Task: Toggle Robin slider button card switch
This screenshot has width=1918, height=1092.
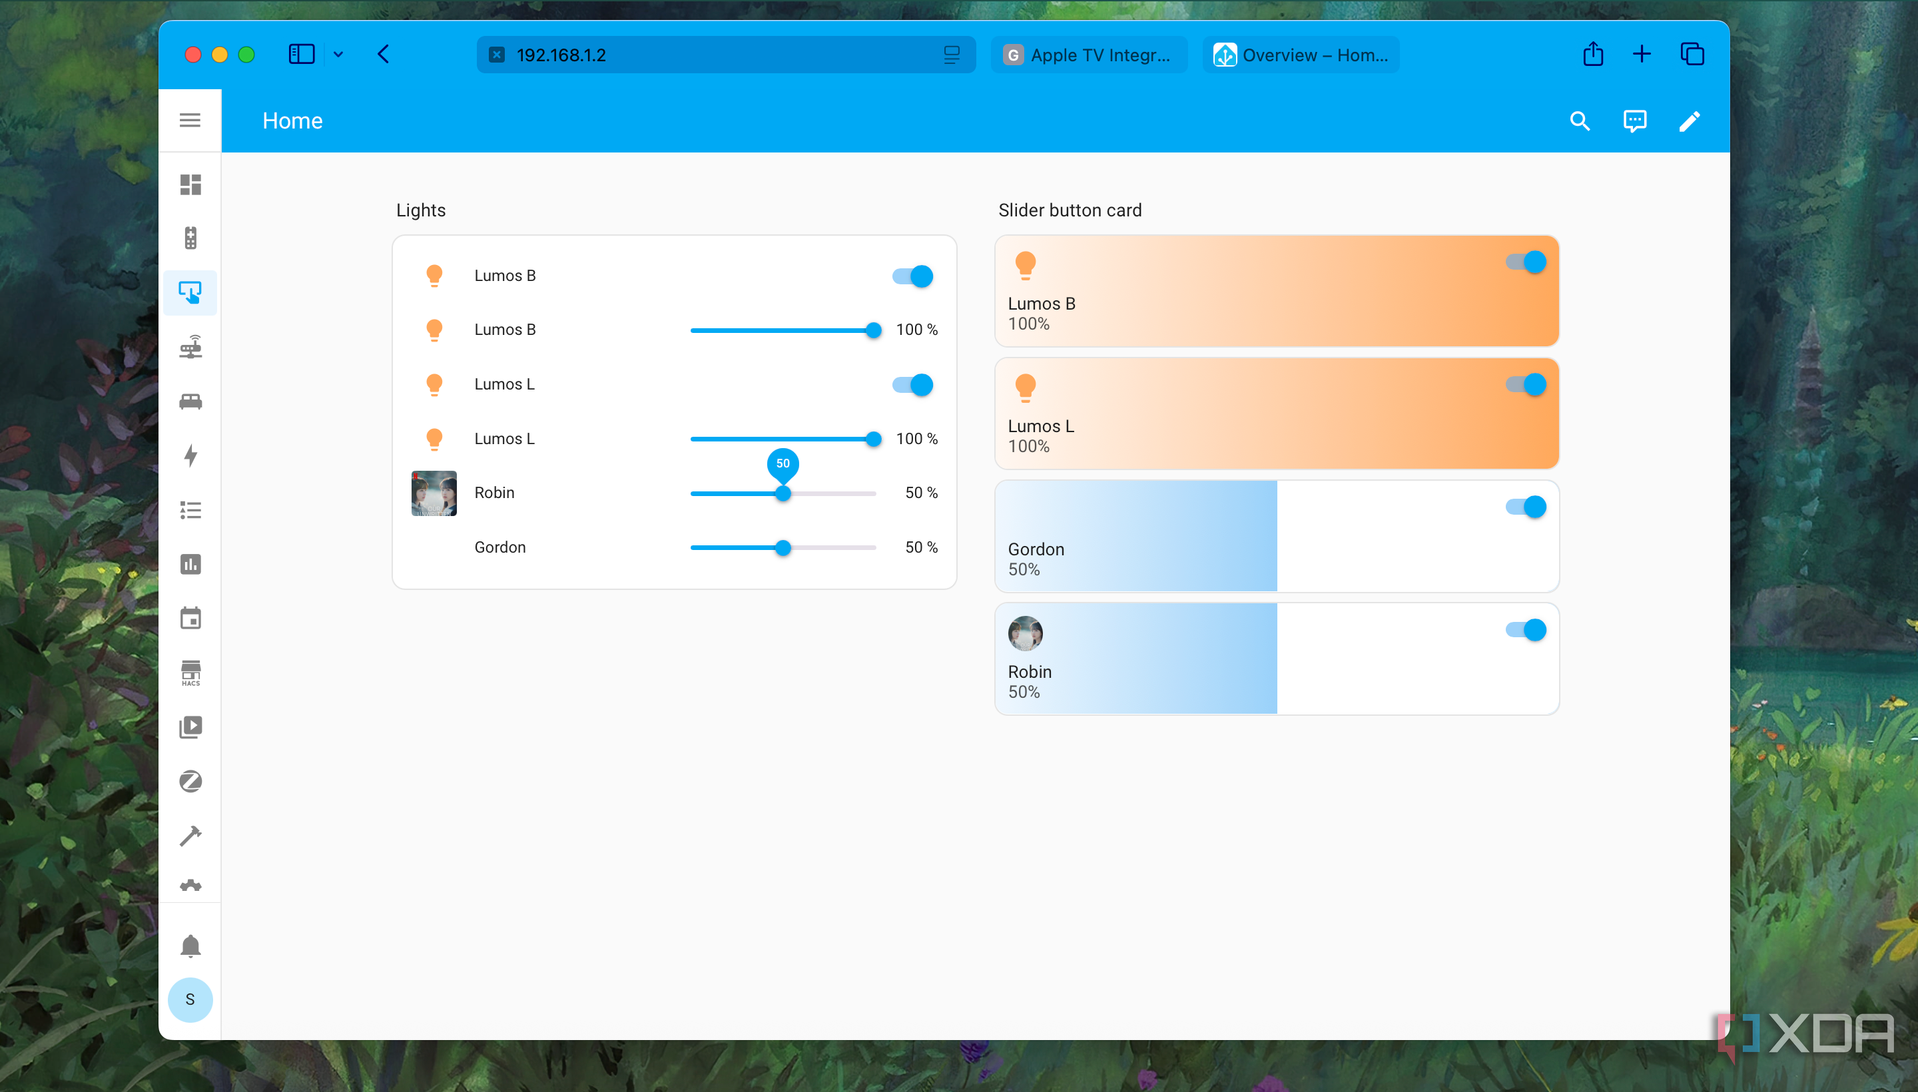Action: click(x=1526, y=630)
